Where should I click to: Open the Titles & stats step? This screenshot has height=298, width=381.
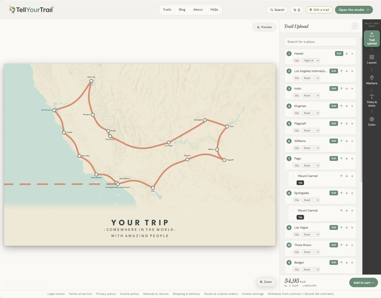point(371,100)
